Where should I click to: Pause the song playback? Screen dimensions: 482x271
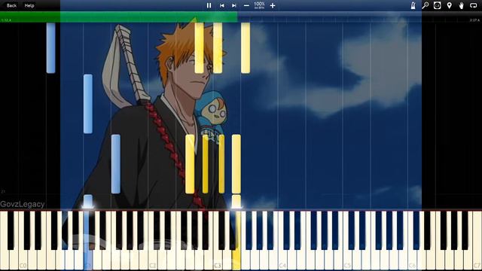[x=209, y=5]
